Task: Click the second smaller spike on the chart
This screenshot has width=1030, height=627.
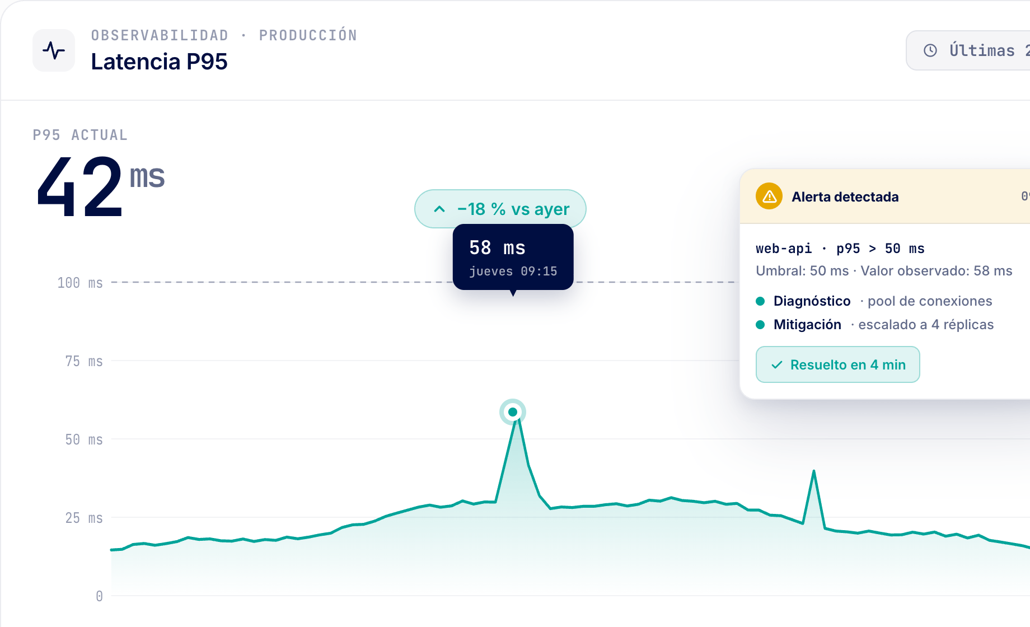Action: [x=813, y=471]
